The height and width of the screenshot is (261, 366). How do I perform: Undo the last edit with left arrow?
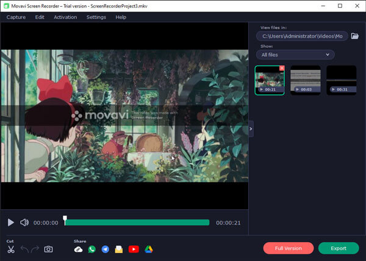(24, 249)
